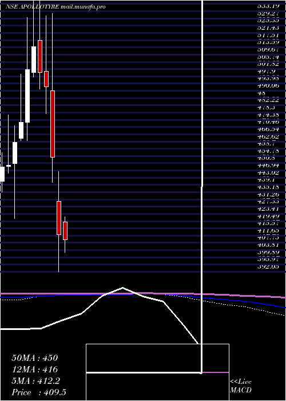Image resolution: width=286 pixels, height=401 pixels.
Task: Click the 443.02 price level label
Action: point(268,173)
